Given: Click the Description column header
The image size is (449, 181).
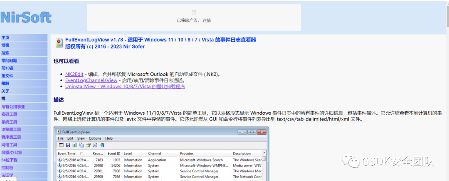Looking at the screenshot, I should tap(247, 154).
